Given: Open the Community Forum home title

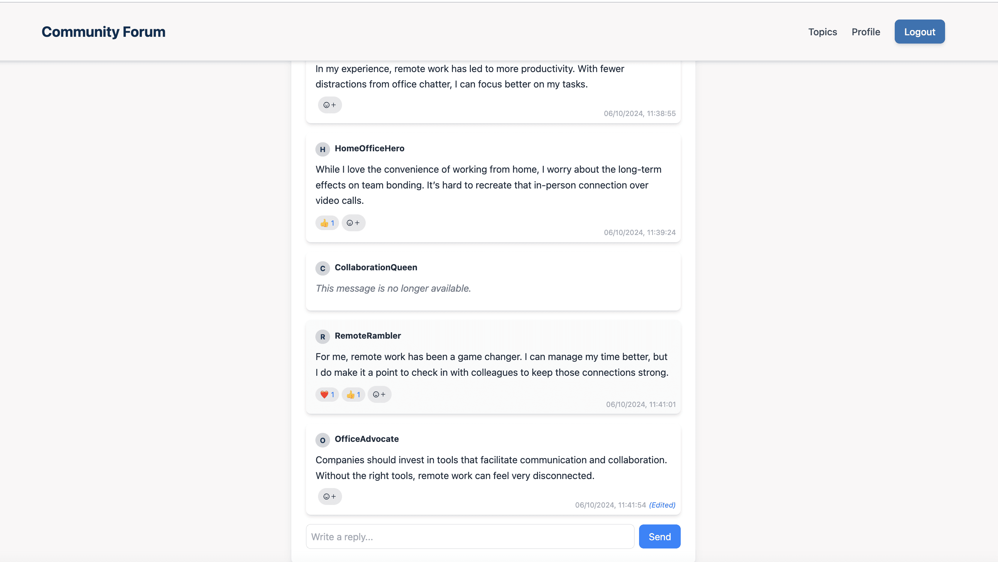Looking at the screenshot, I should tap(103, 32).
